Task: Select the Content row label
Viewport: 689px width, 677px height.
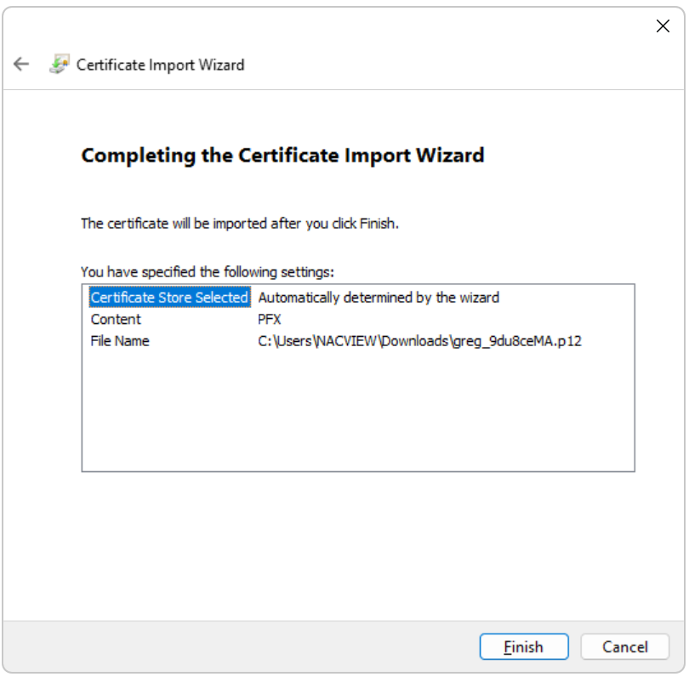Action: (x=116, y=320)
